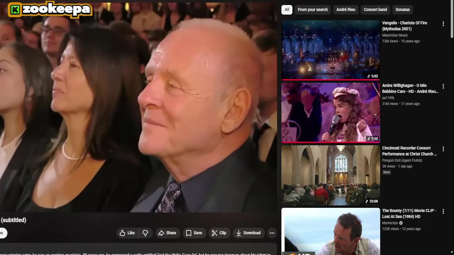This screenshot has width=454, height=255.
Task: Open options menu for Amira Willighagen video
Action: pyautogui.click(x=443, y=86)
